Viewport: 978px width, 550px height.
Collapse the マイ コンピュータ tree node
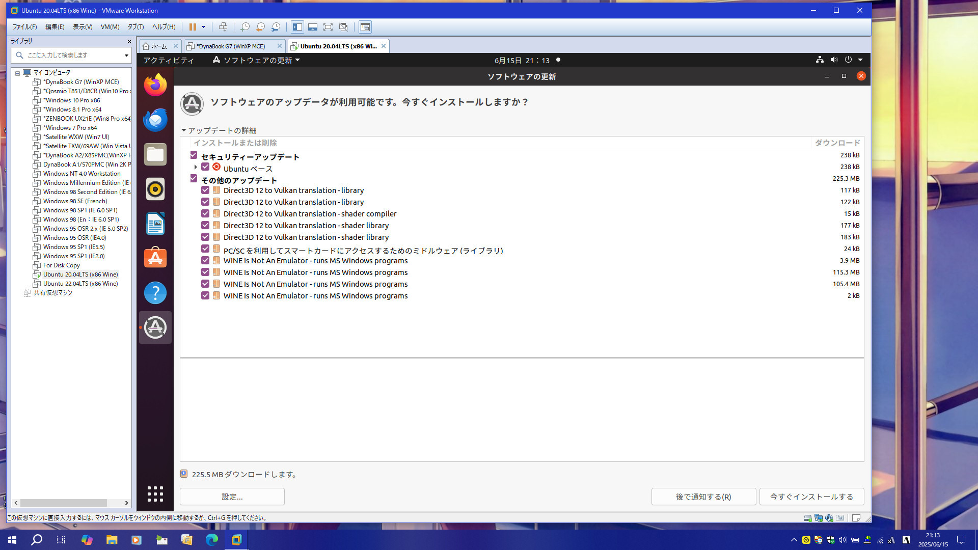pos(17,73)
